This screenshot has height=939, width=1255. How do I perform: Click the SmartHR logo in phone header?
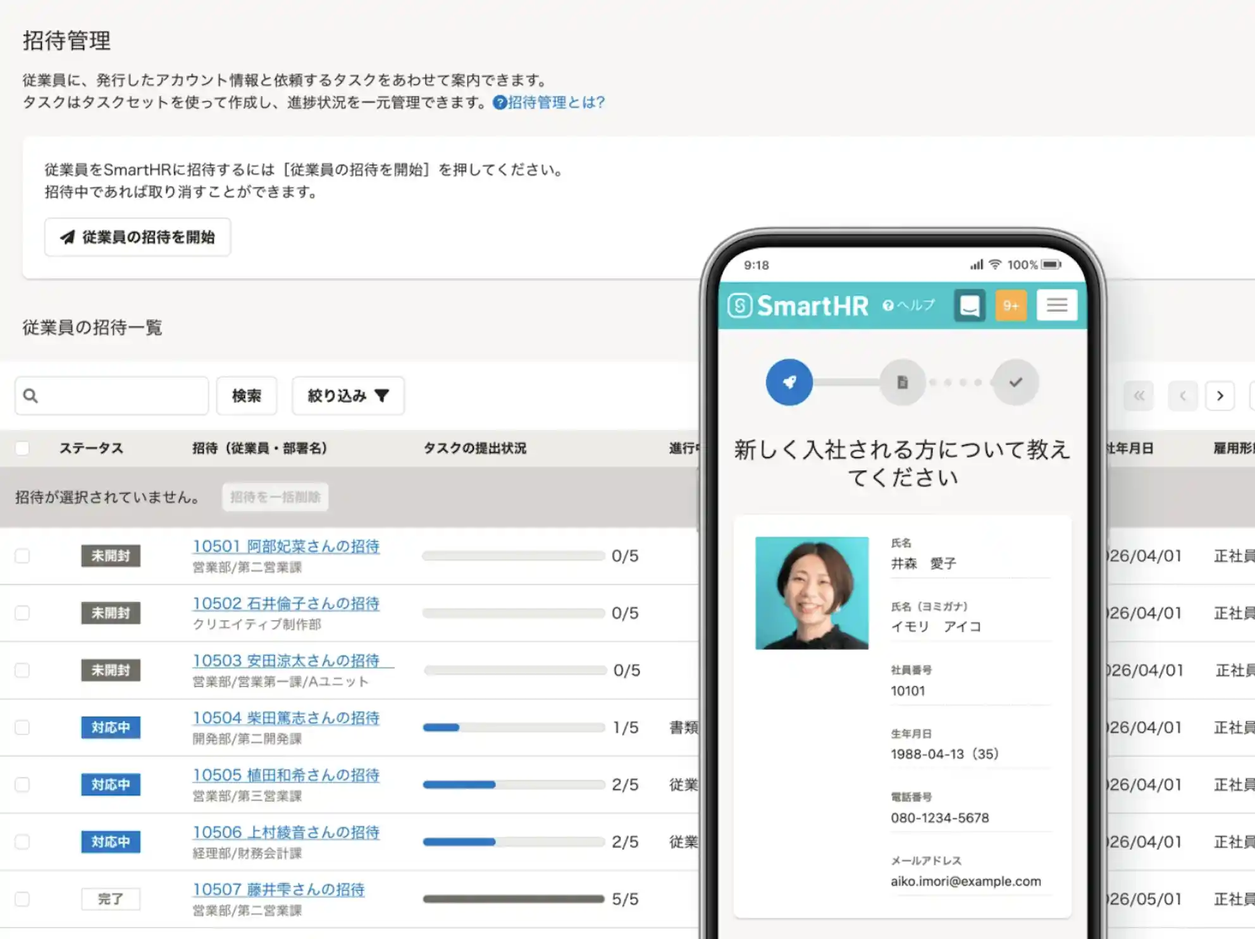tap(798, 306)
